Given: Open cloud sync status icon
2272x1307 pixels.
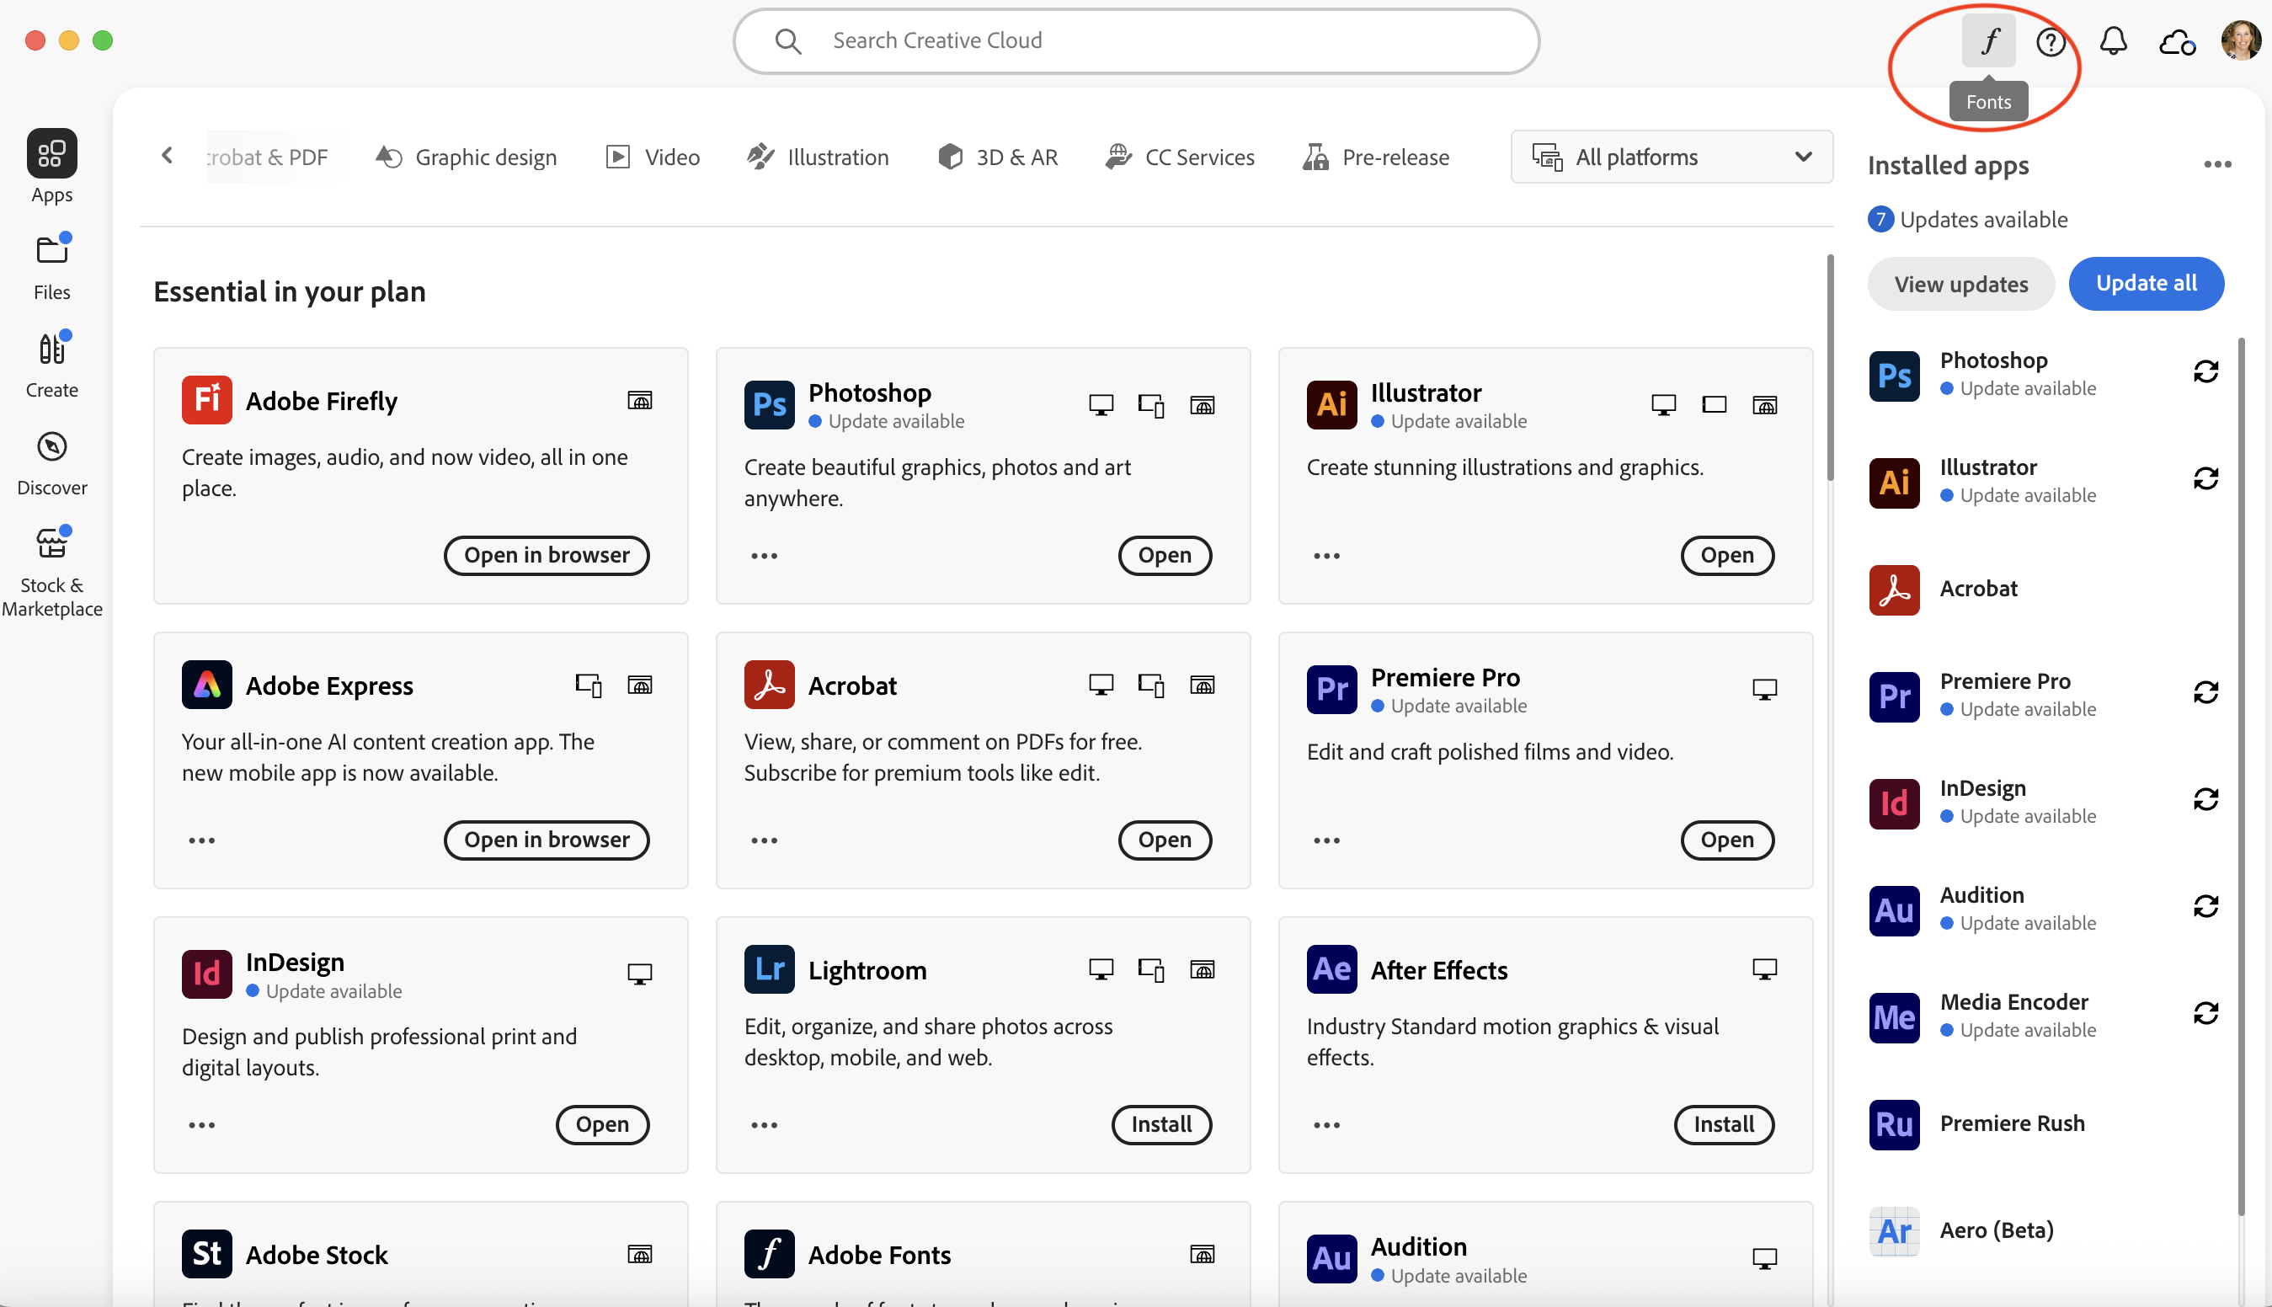Looking at the screenshot, I should pos(2177,41).
